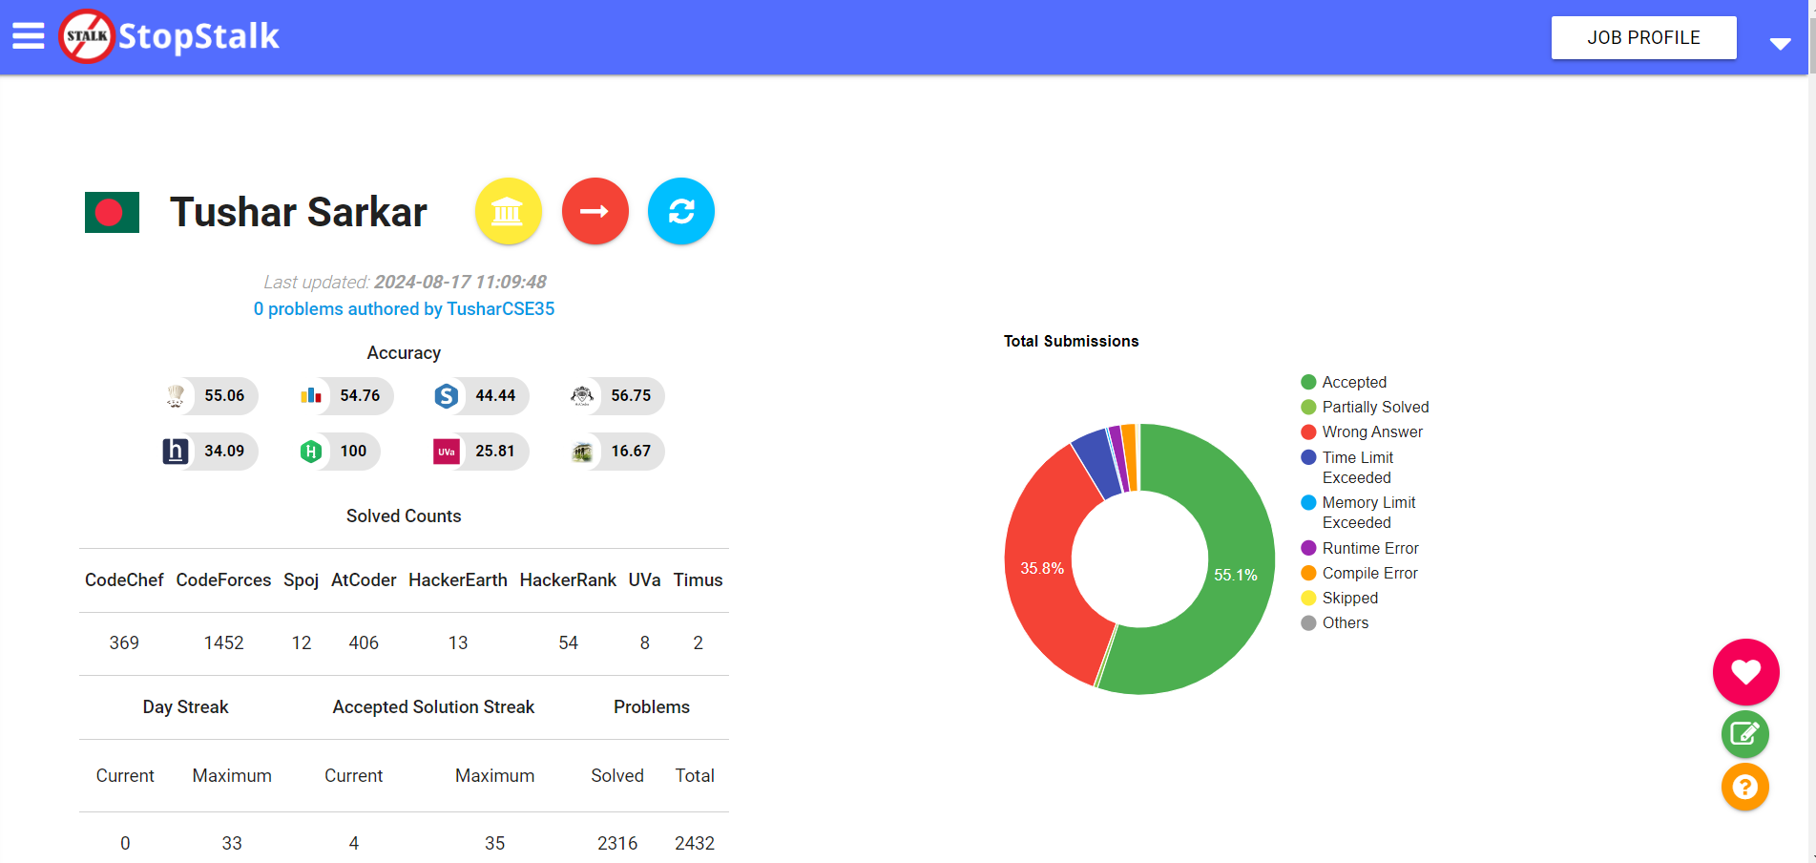Click the total problems value 2432

click(x=695, y=844)
